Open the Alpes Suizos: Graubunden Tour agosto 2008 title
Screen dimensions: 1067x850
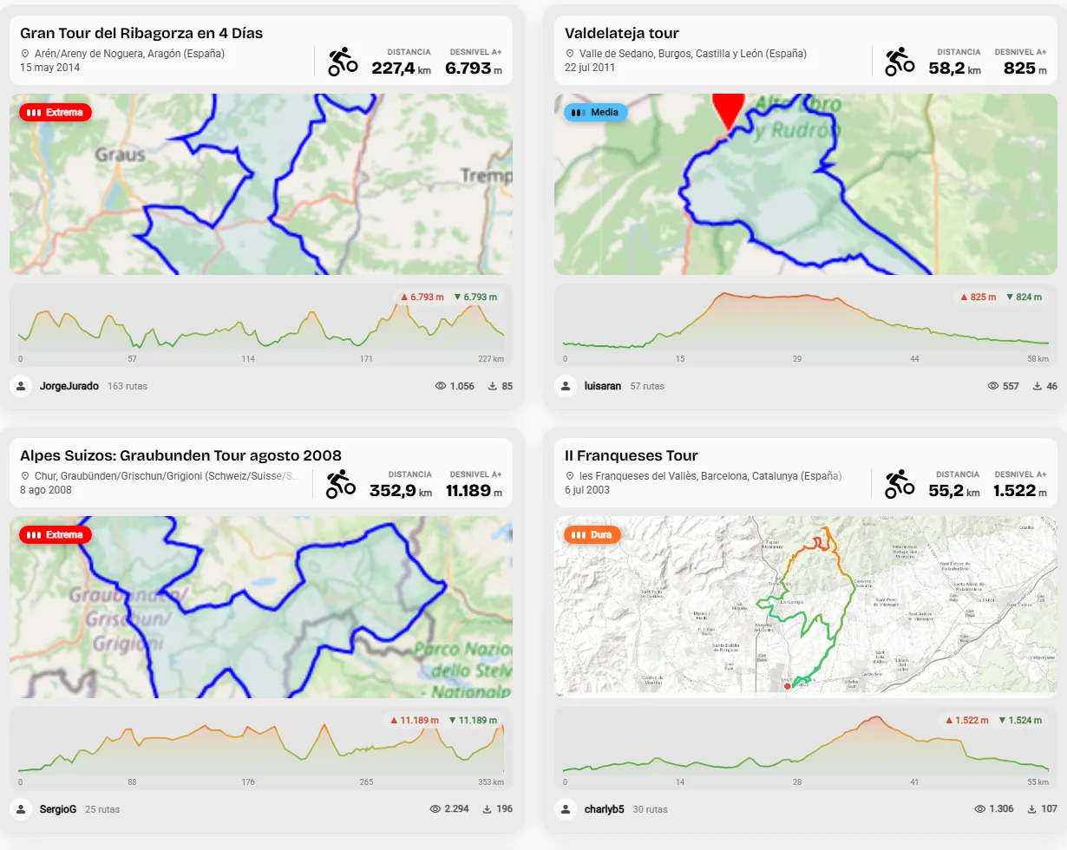[x=180, y=455]
